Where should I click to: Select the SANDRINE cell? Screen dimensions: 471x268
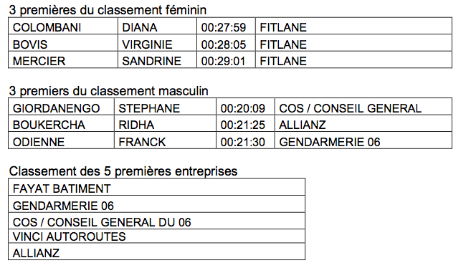157,59
